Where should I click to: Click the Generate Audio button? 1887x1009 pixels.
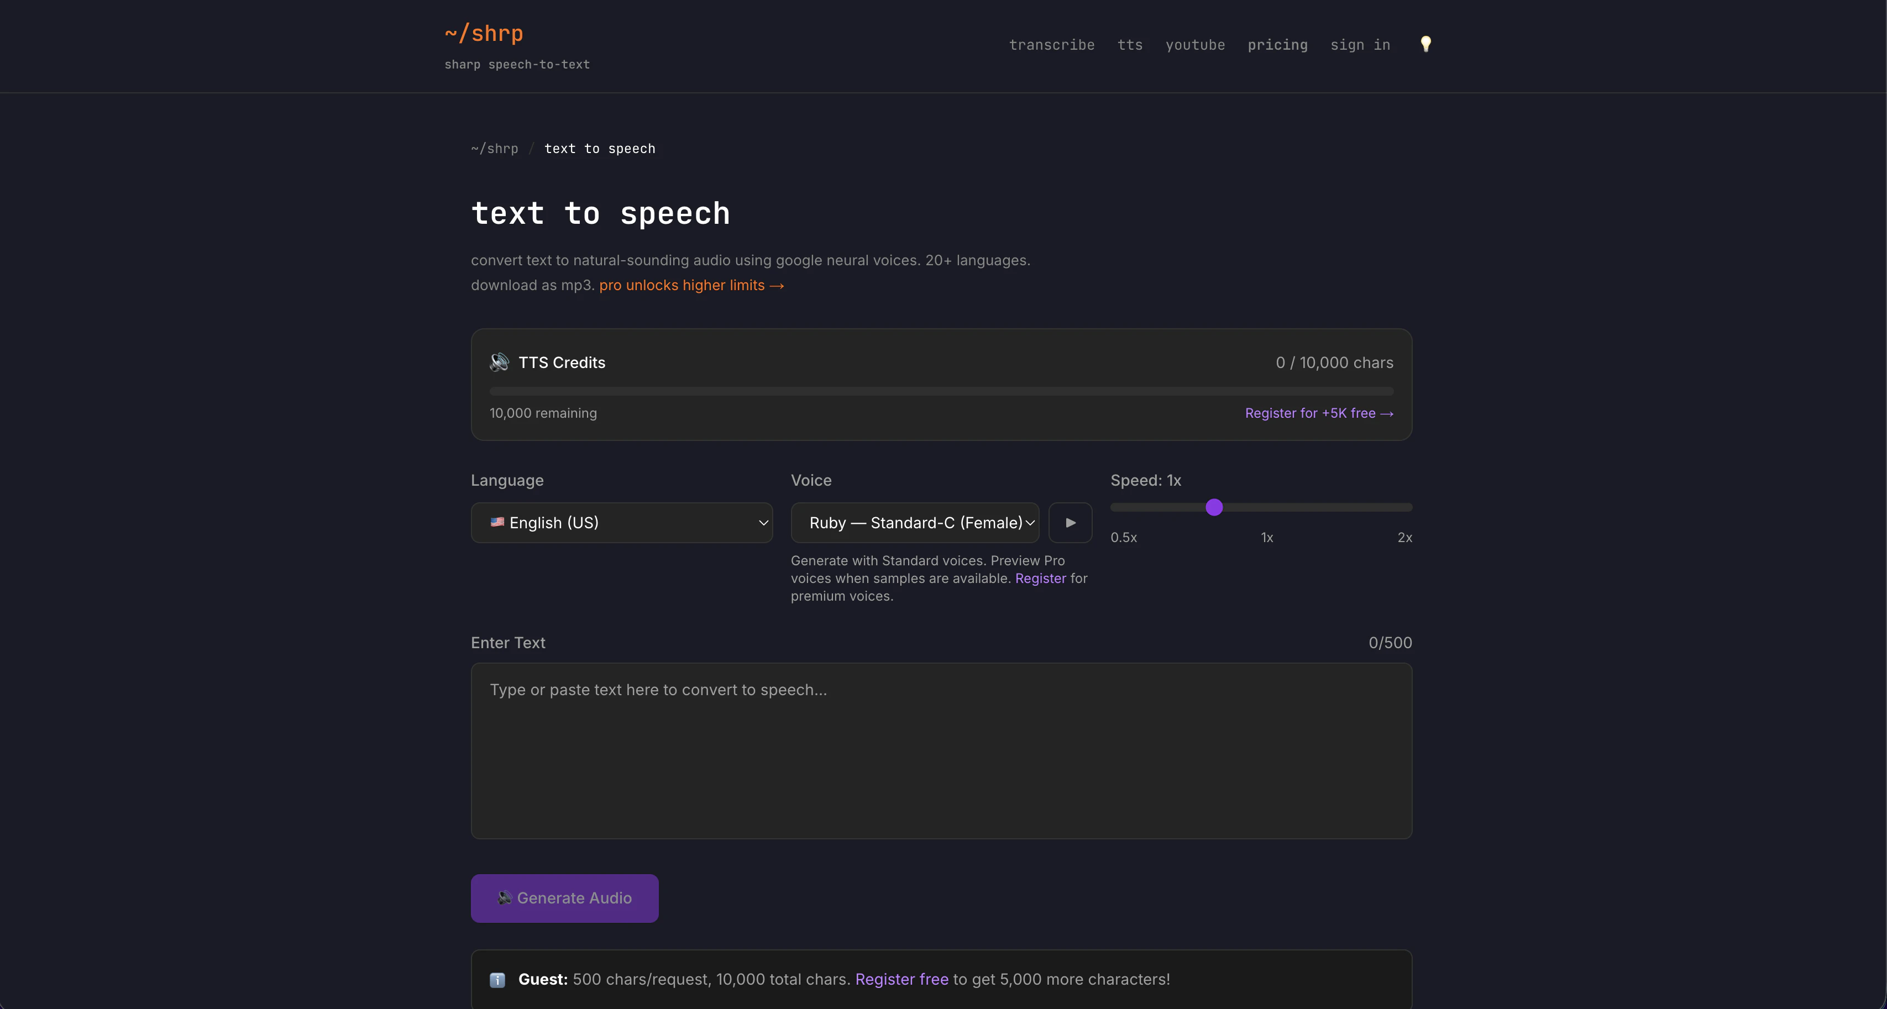tap(565, 898)
